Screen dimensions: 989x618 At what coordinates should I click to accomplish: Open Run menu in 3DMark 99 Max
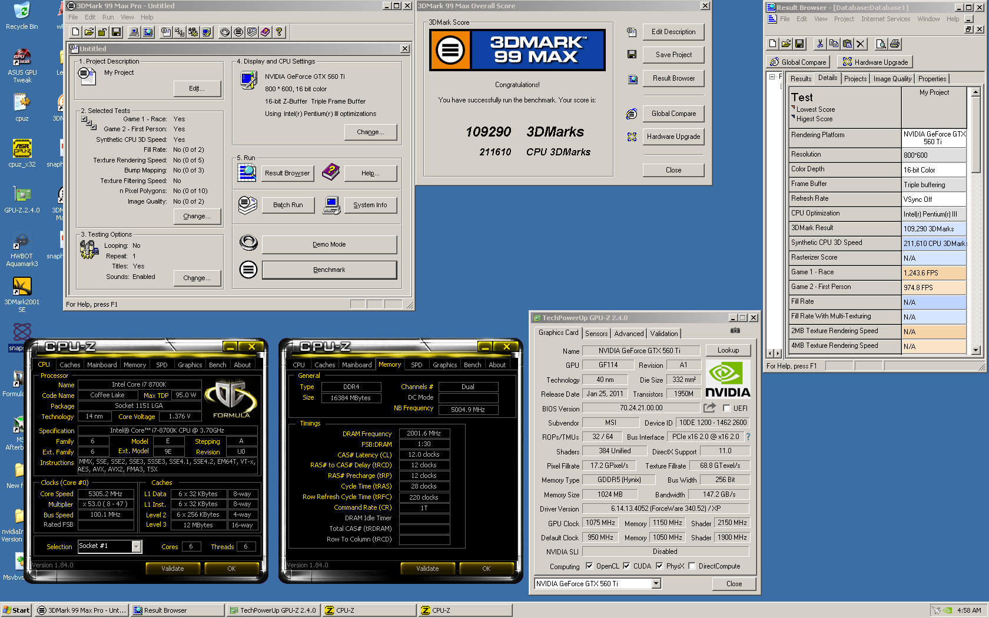click(108, 17)
